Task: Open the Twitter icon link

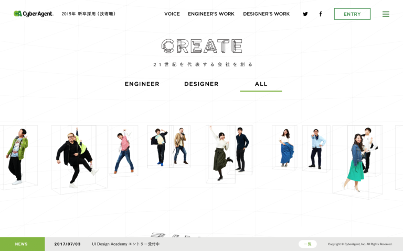Action: [305, 14]
